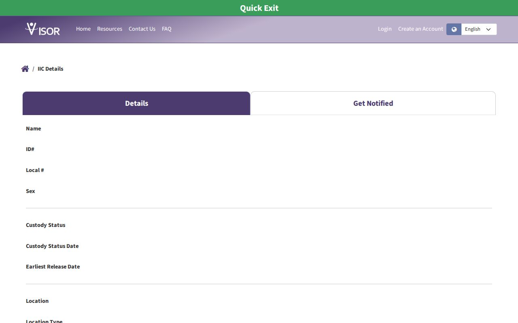Screen dimensions: 518x323
Task: Switch to the Get Notified tab
Action: 373,103
